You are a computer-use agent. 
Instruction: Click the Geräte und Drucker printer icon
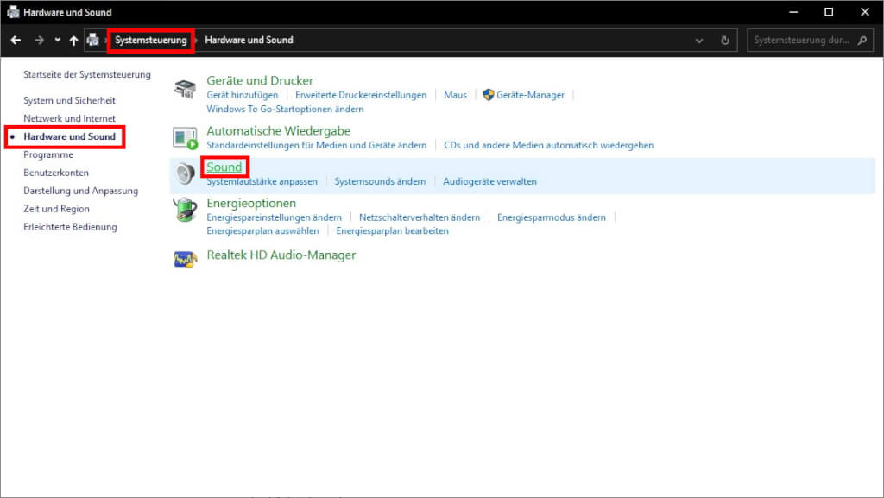(185, 88)
